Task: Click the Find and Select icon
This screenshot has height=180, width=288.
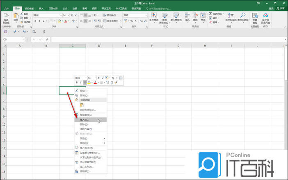Action: pos(243,17)
